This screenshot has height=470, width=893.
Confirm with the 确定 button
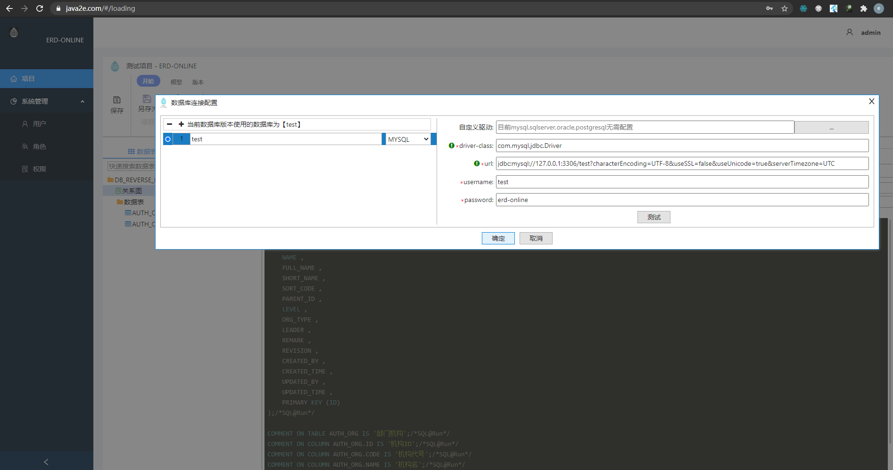498,238
